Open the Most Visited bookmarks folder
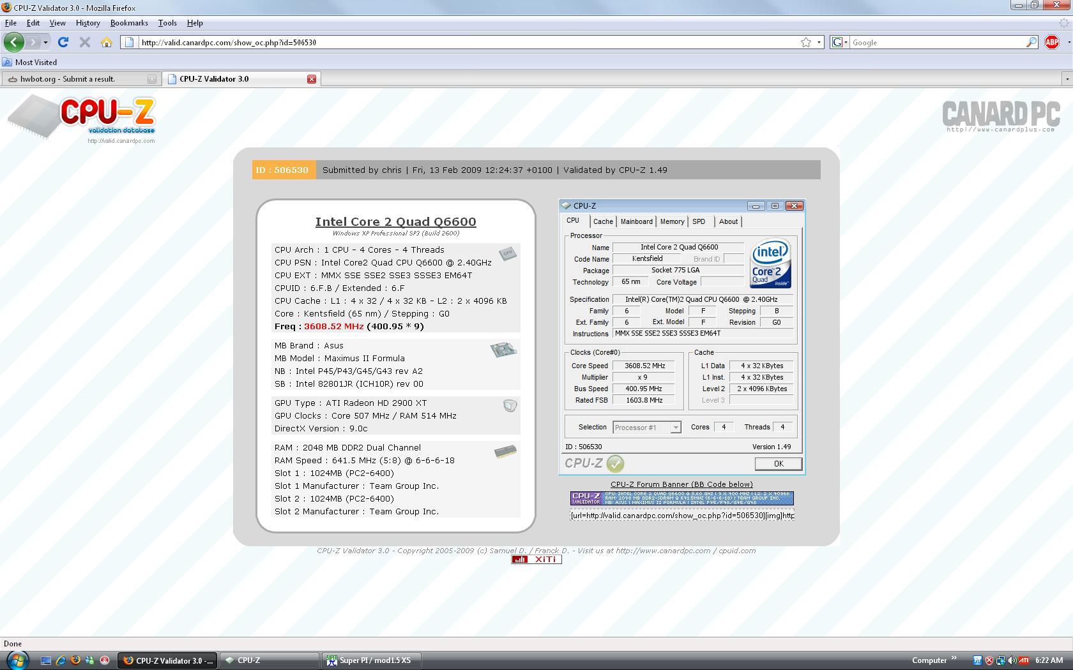1073x670 pixels. 30,62
